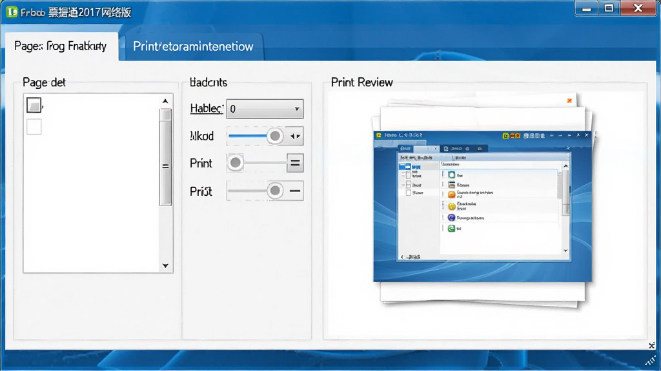This screenshot has width=661, height=371.
Task: Click the orange mark on preview's back page
Action: coord(569,100)
